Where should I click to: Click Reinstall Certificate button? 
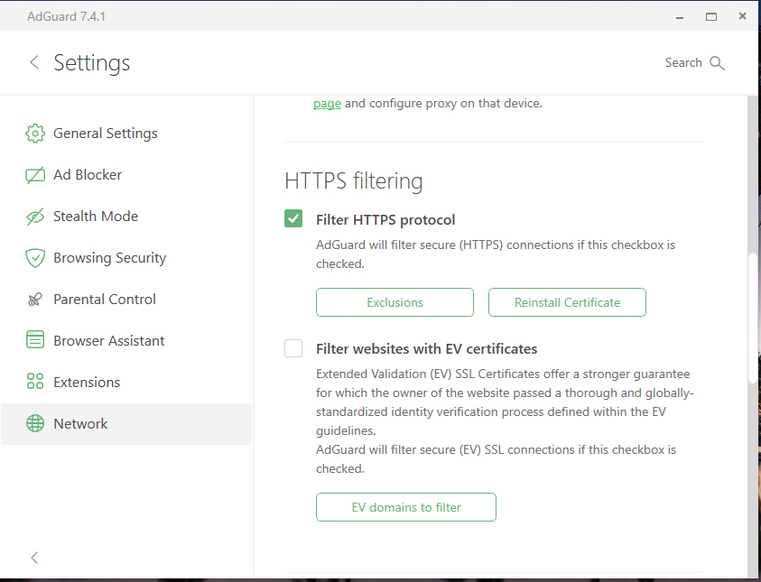[x=567, y=302]
